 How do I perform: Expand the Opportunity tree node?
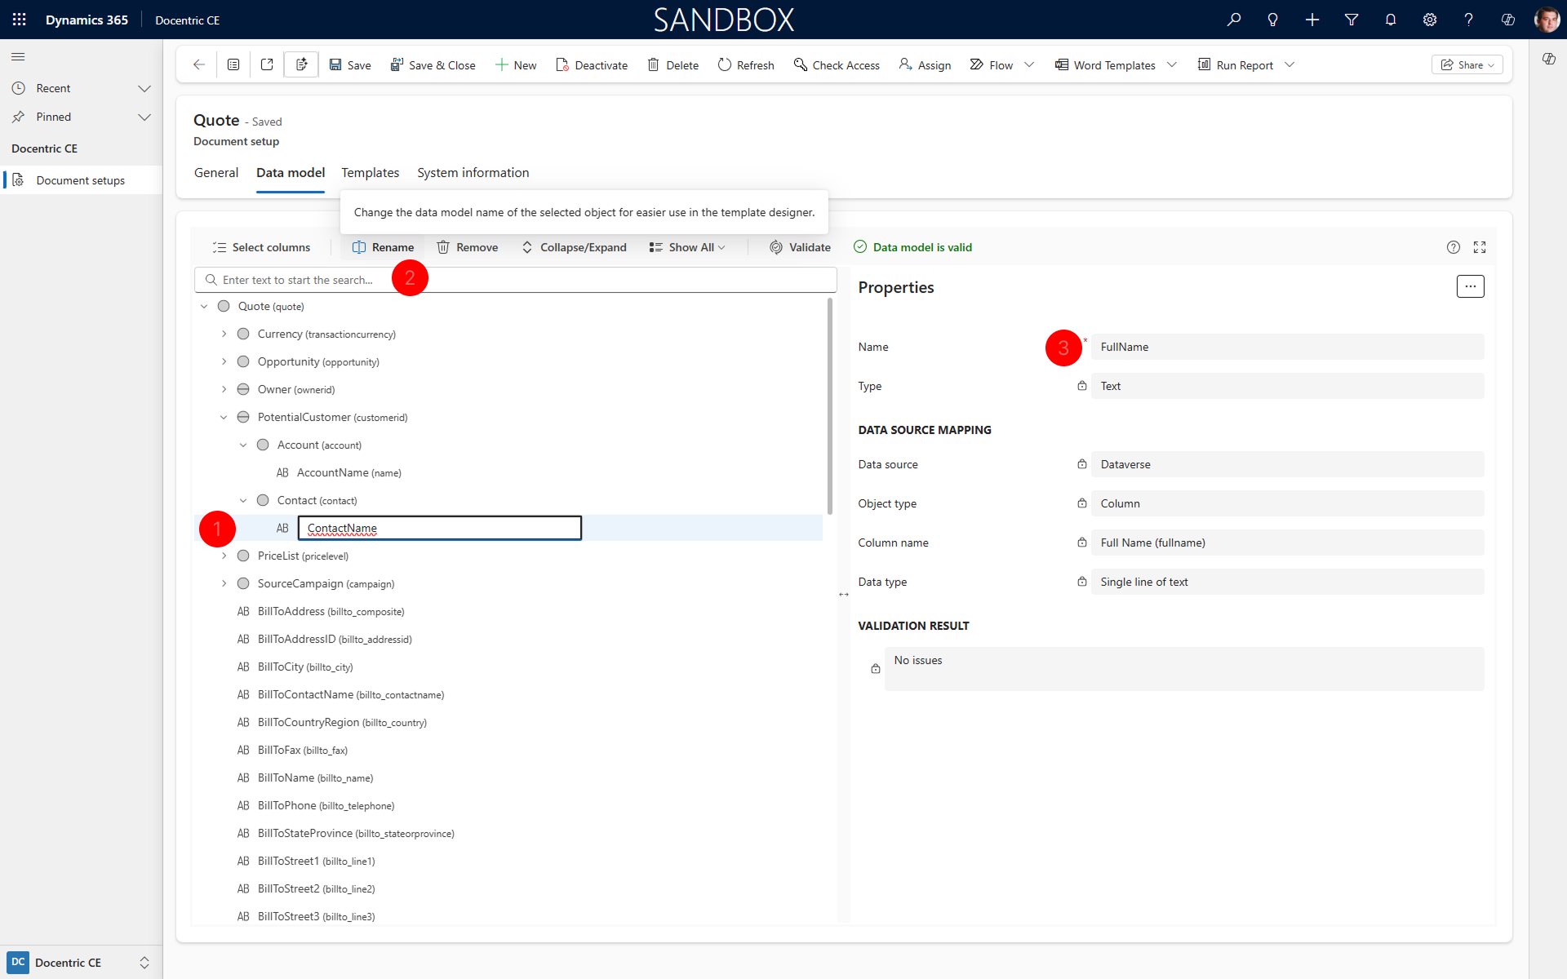[224, 362]
